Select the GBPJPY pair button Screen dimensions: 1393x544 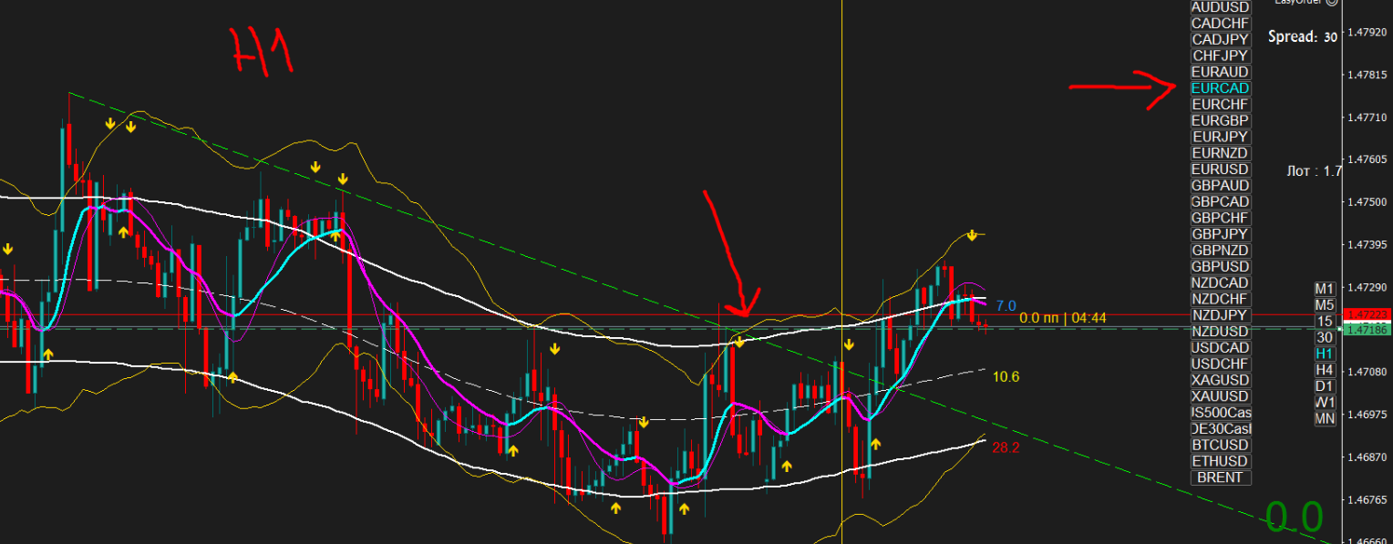coord(1221,234)
